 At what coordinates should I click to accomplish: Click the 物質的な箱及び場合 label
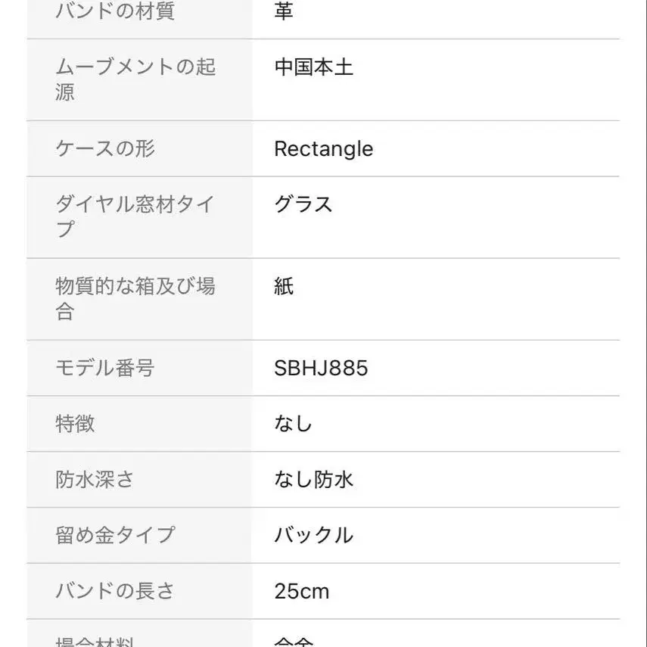136,298
